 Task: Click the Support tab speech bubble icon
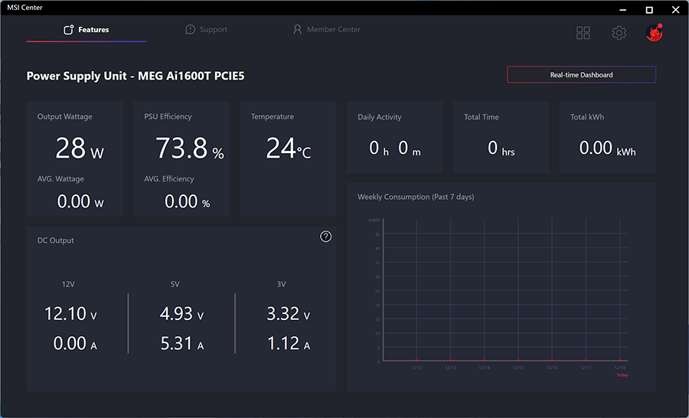pyautogui.click(x=191, y=29)
